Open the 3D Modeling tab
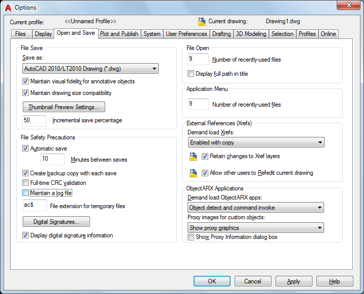 (251, 34)
